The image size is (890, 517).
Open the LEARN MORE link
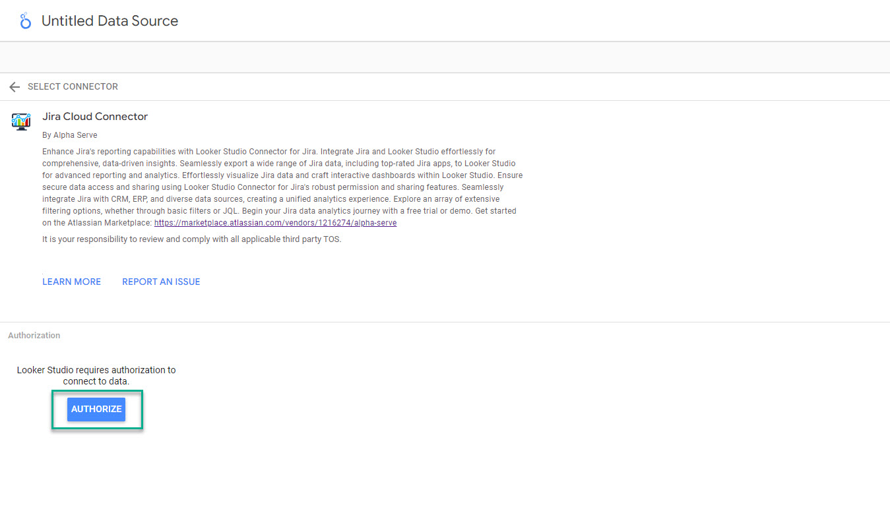pos(71,282)
